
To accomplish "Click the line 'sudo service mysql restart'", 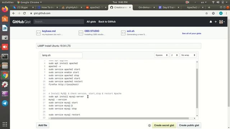I will coord(64,115).
